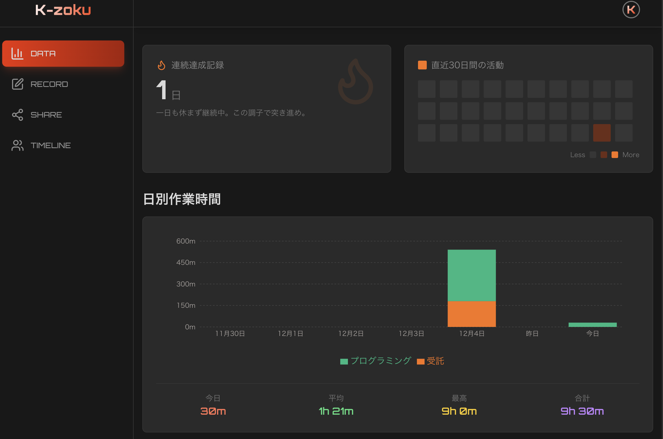
Task: Click today's small green bar
Action: pos(592,325)
